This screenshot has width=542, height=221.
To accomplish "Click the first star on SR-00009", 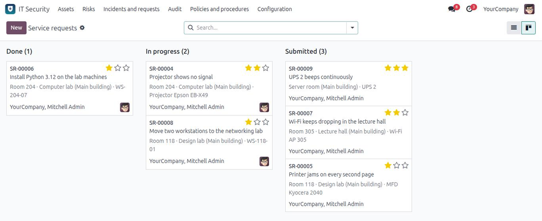I will 388,68.
